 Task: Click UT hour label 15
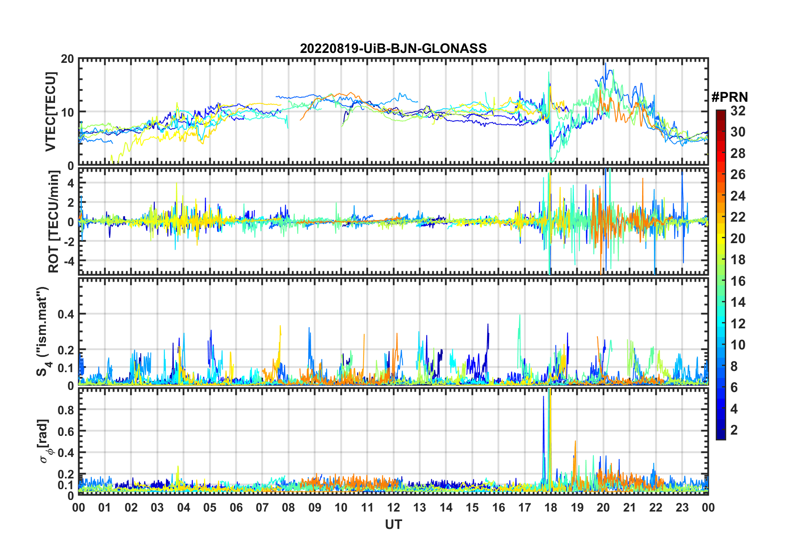(472, 507)
